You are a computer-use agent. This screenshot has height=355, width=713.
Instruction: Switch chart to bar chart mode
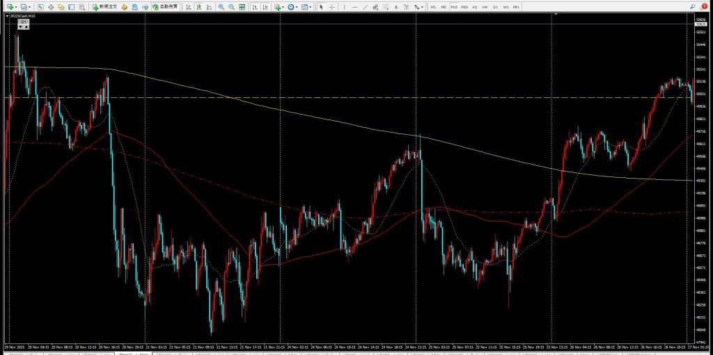189,6
